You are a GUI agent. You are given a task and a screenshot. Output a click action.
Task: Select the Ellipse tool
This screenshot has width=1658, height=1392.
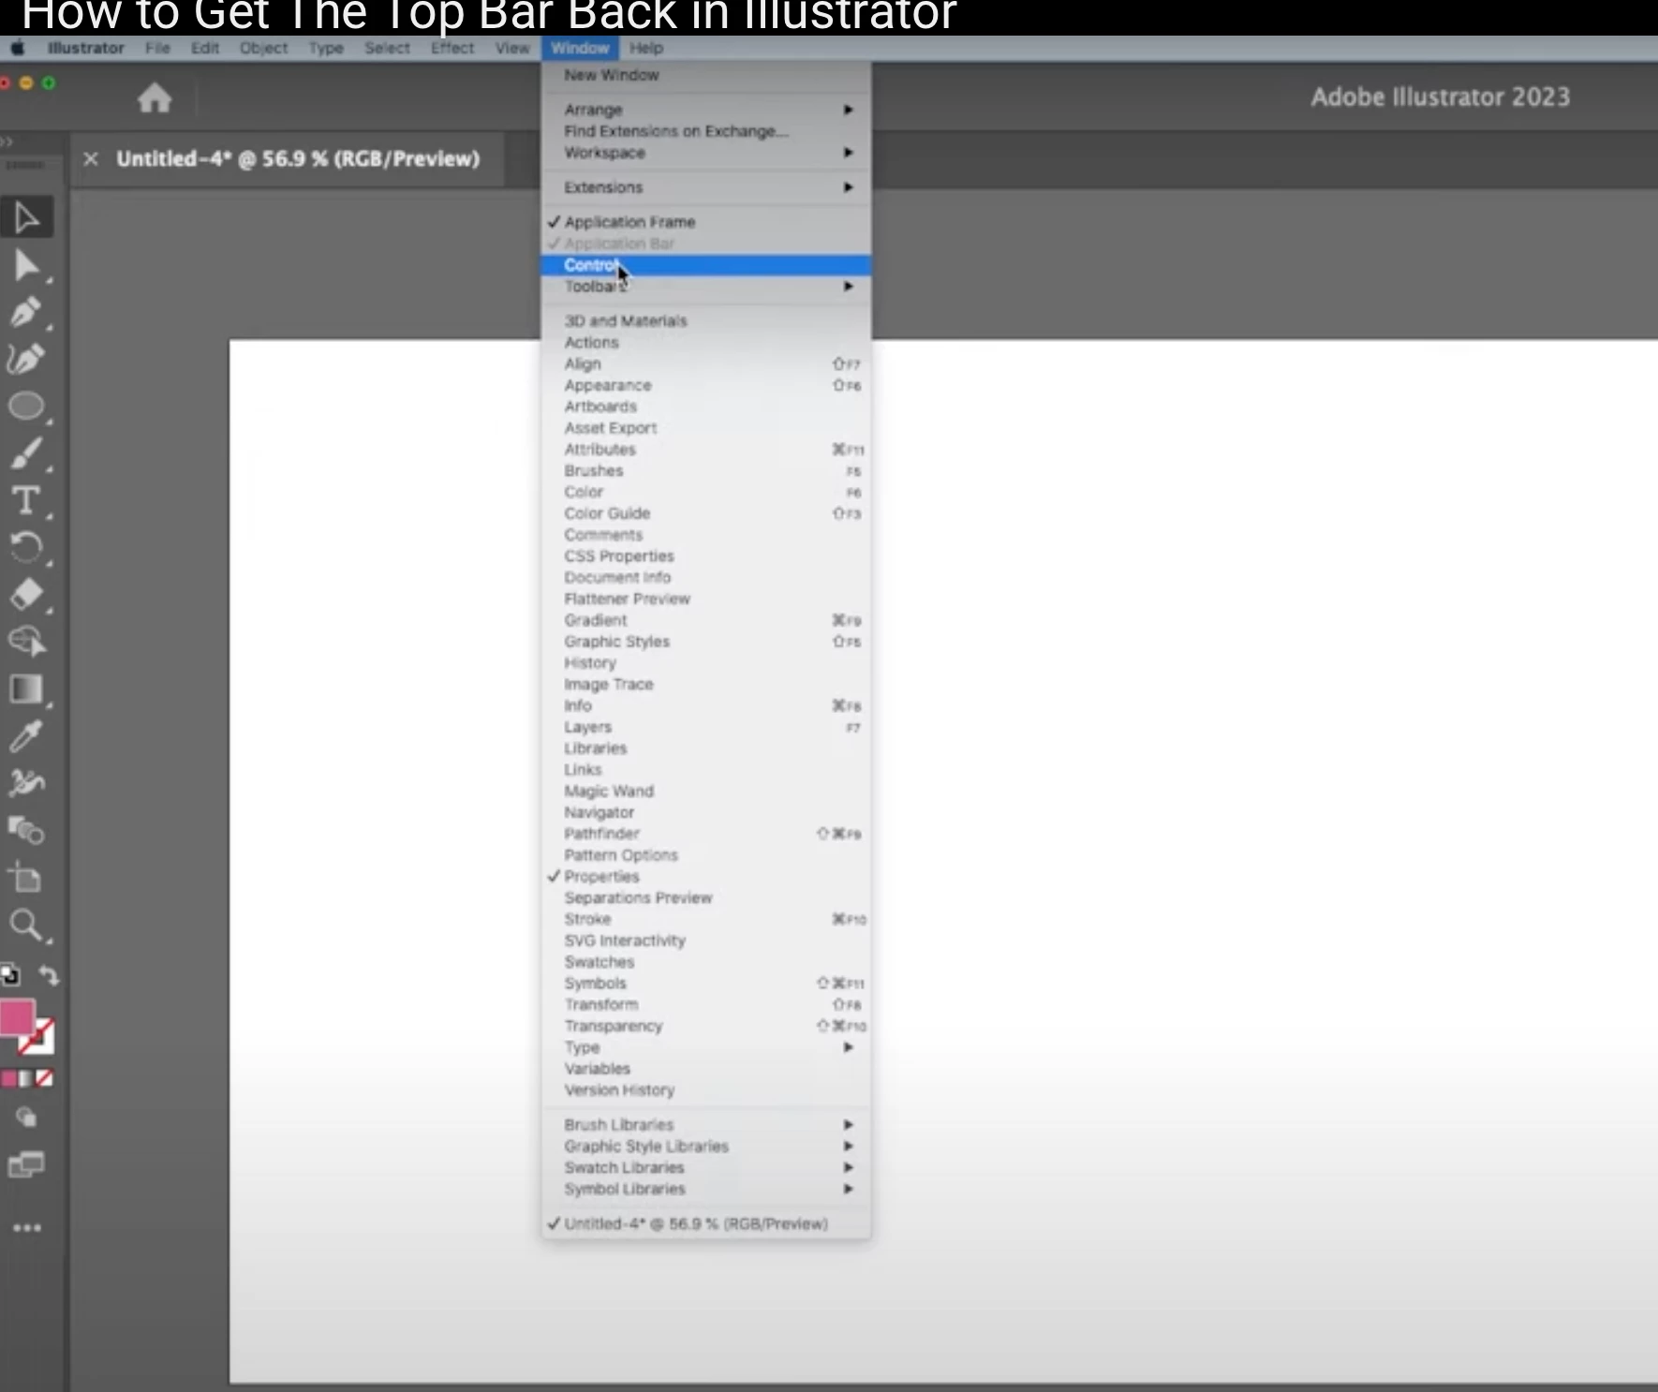[x=26, y=407]
